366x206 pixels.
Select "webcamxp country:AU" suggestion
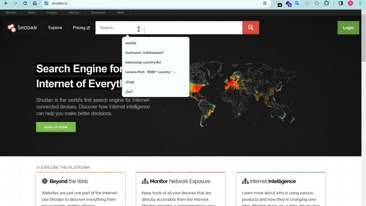pos(143,62)
